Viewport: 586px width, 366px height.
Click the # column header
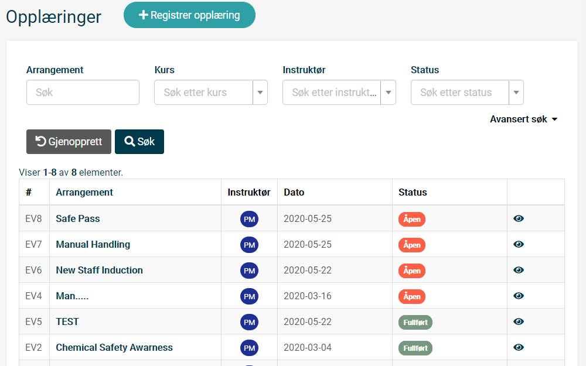pyautogui.click(x=28, y=192)
